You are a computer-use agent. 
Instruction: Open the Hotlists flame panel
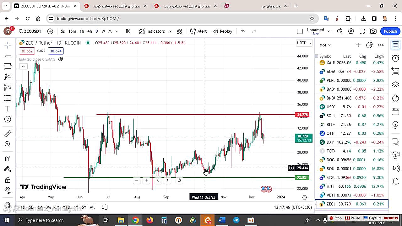(x=395, y=98)
